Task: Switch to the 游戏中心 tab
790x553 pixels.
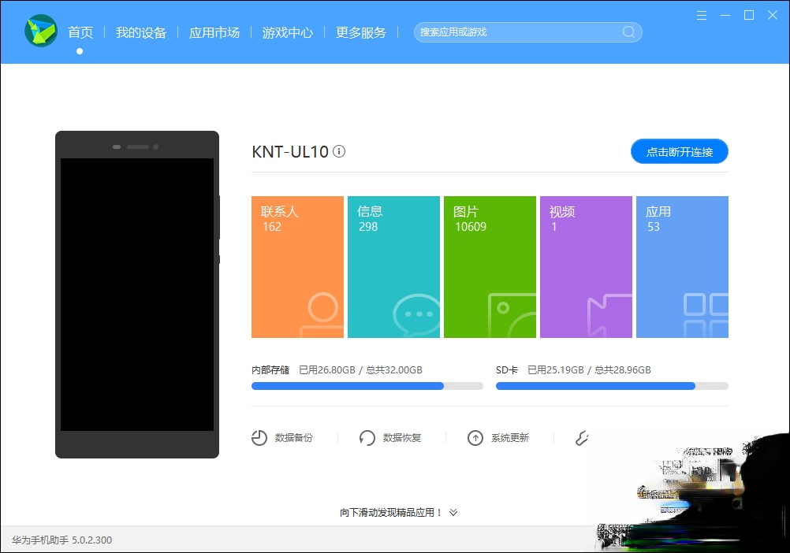Action: (x=287, y=32)
